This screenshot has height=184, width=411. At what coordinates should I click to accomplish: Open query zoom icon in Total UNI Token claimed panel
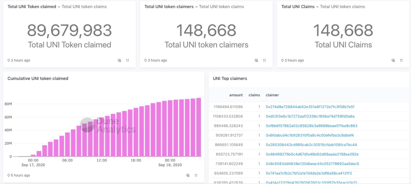[x=119, y=60]
